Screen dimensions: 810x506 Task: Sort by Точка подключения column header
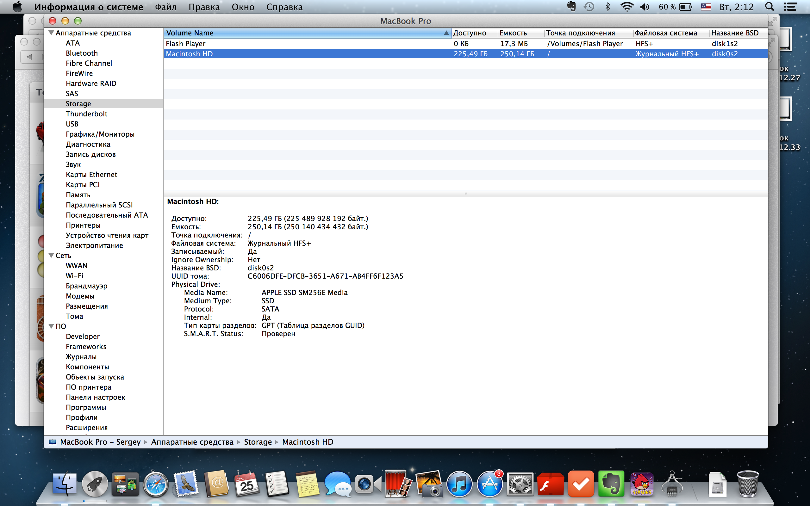589,33
